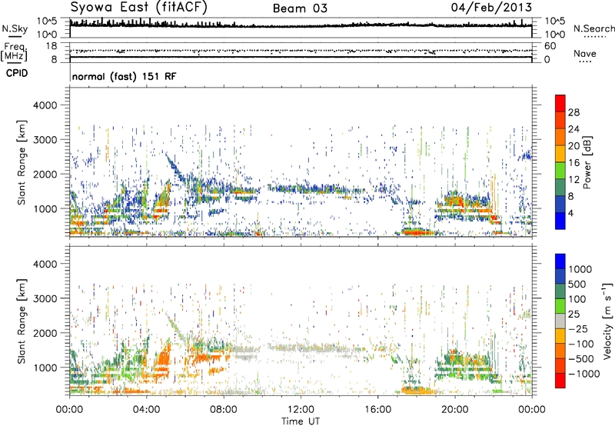Select 'Slant Range [km]' label of power panel
This screenshot has height=426, width=615.
[22, 162]
